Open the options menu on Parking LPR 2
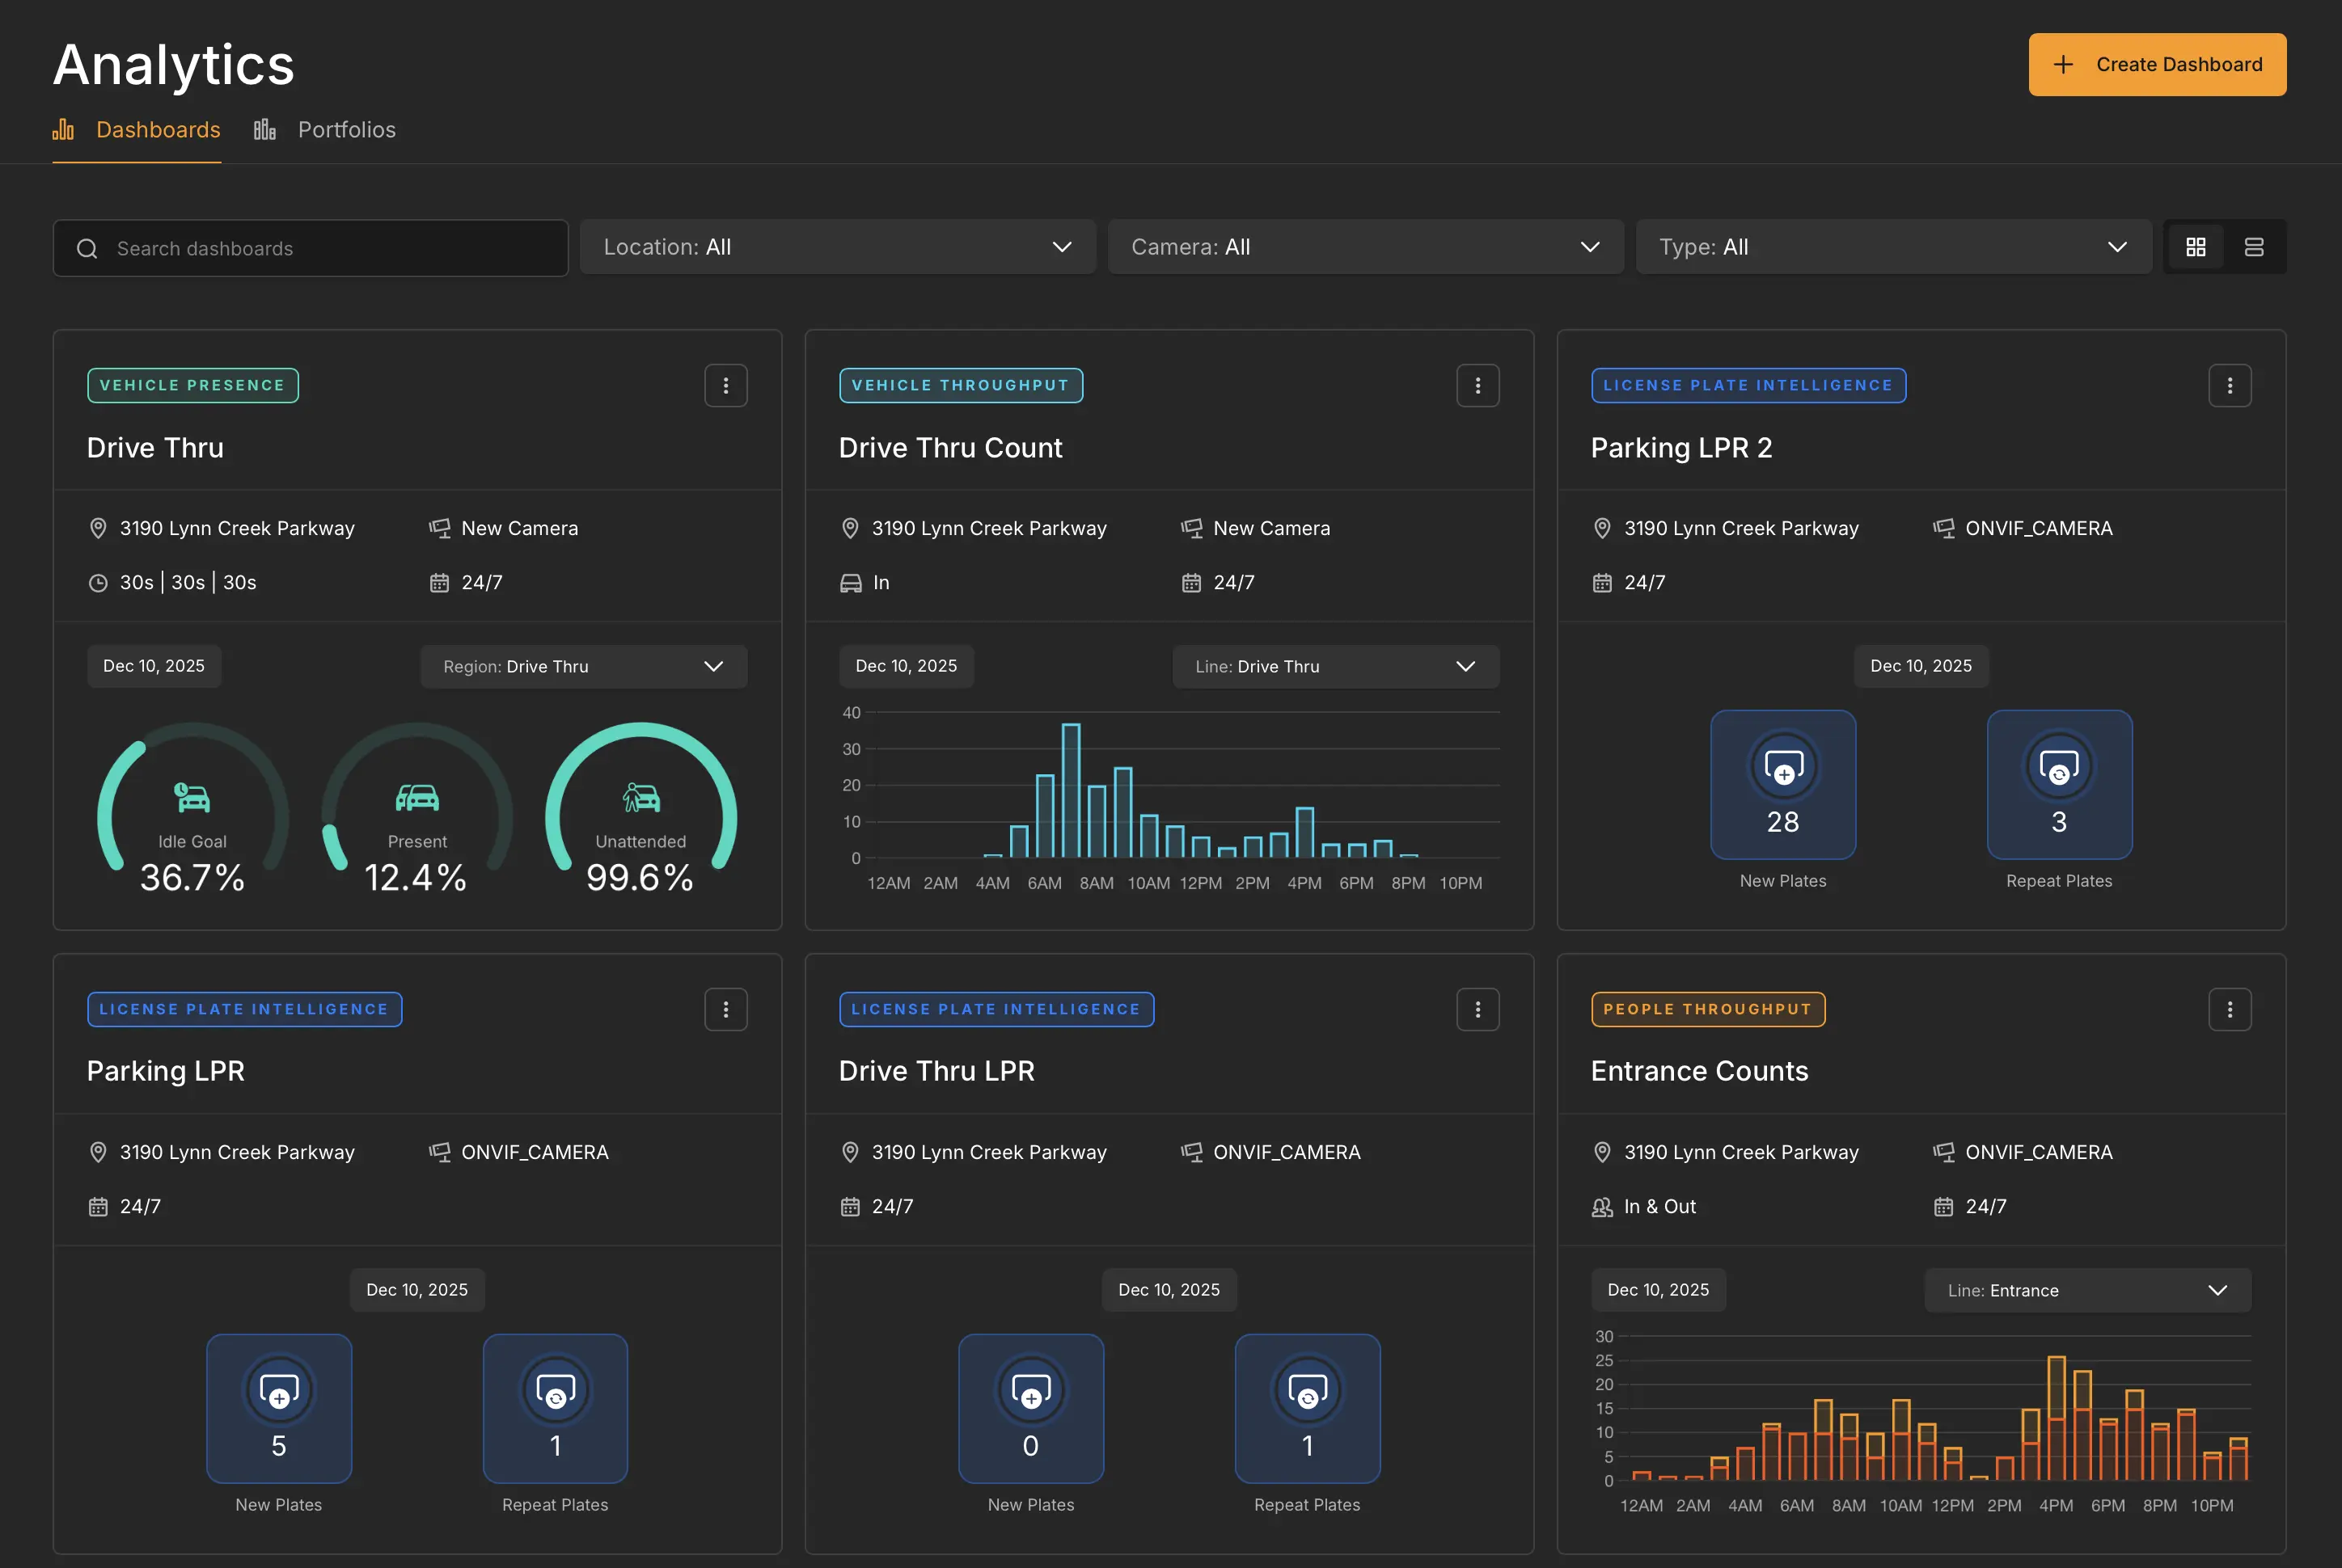The image size is (2342, 1568). click(2230, 385)
